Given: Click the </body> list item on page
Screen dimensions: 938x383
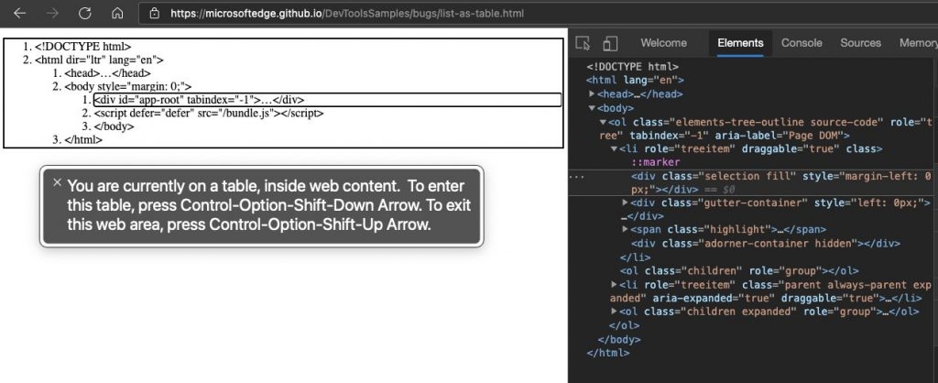Looking at the screenshot, I should click(114, 126).
